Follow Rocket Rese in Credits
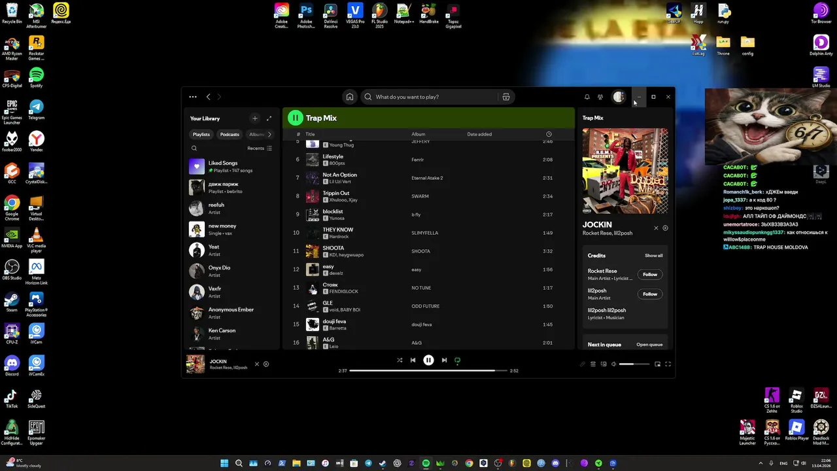Image resolution: width=837 pixels, height=471 pixels. (x=650, y=274)
